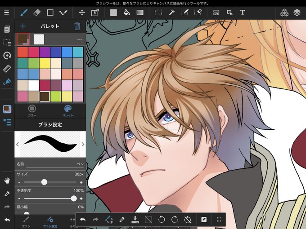
Task: Select the Text tool
Action: 243,13
